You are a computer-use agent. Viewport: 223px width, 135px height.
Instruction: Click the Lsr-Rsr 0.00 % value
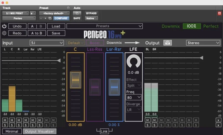[x=114, y=125]
